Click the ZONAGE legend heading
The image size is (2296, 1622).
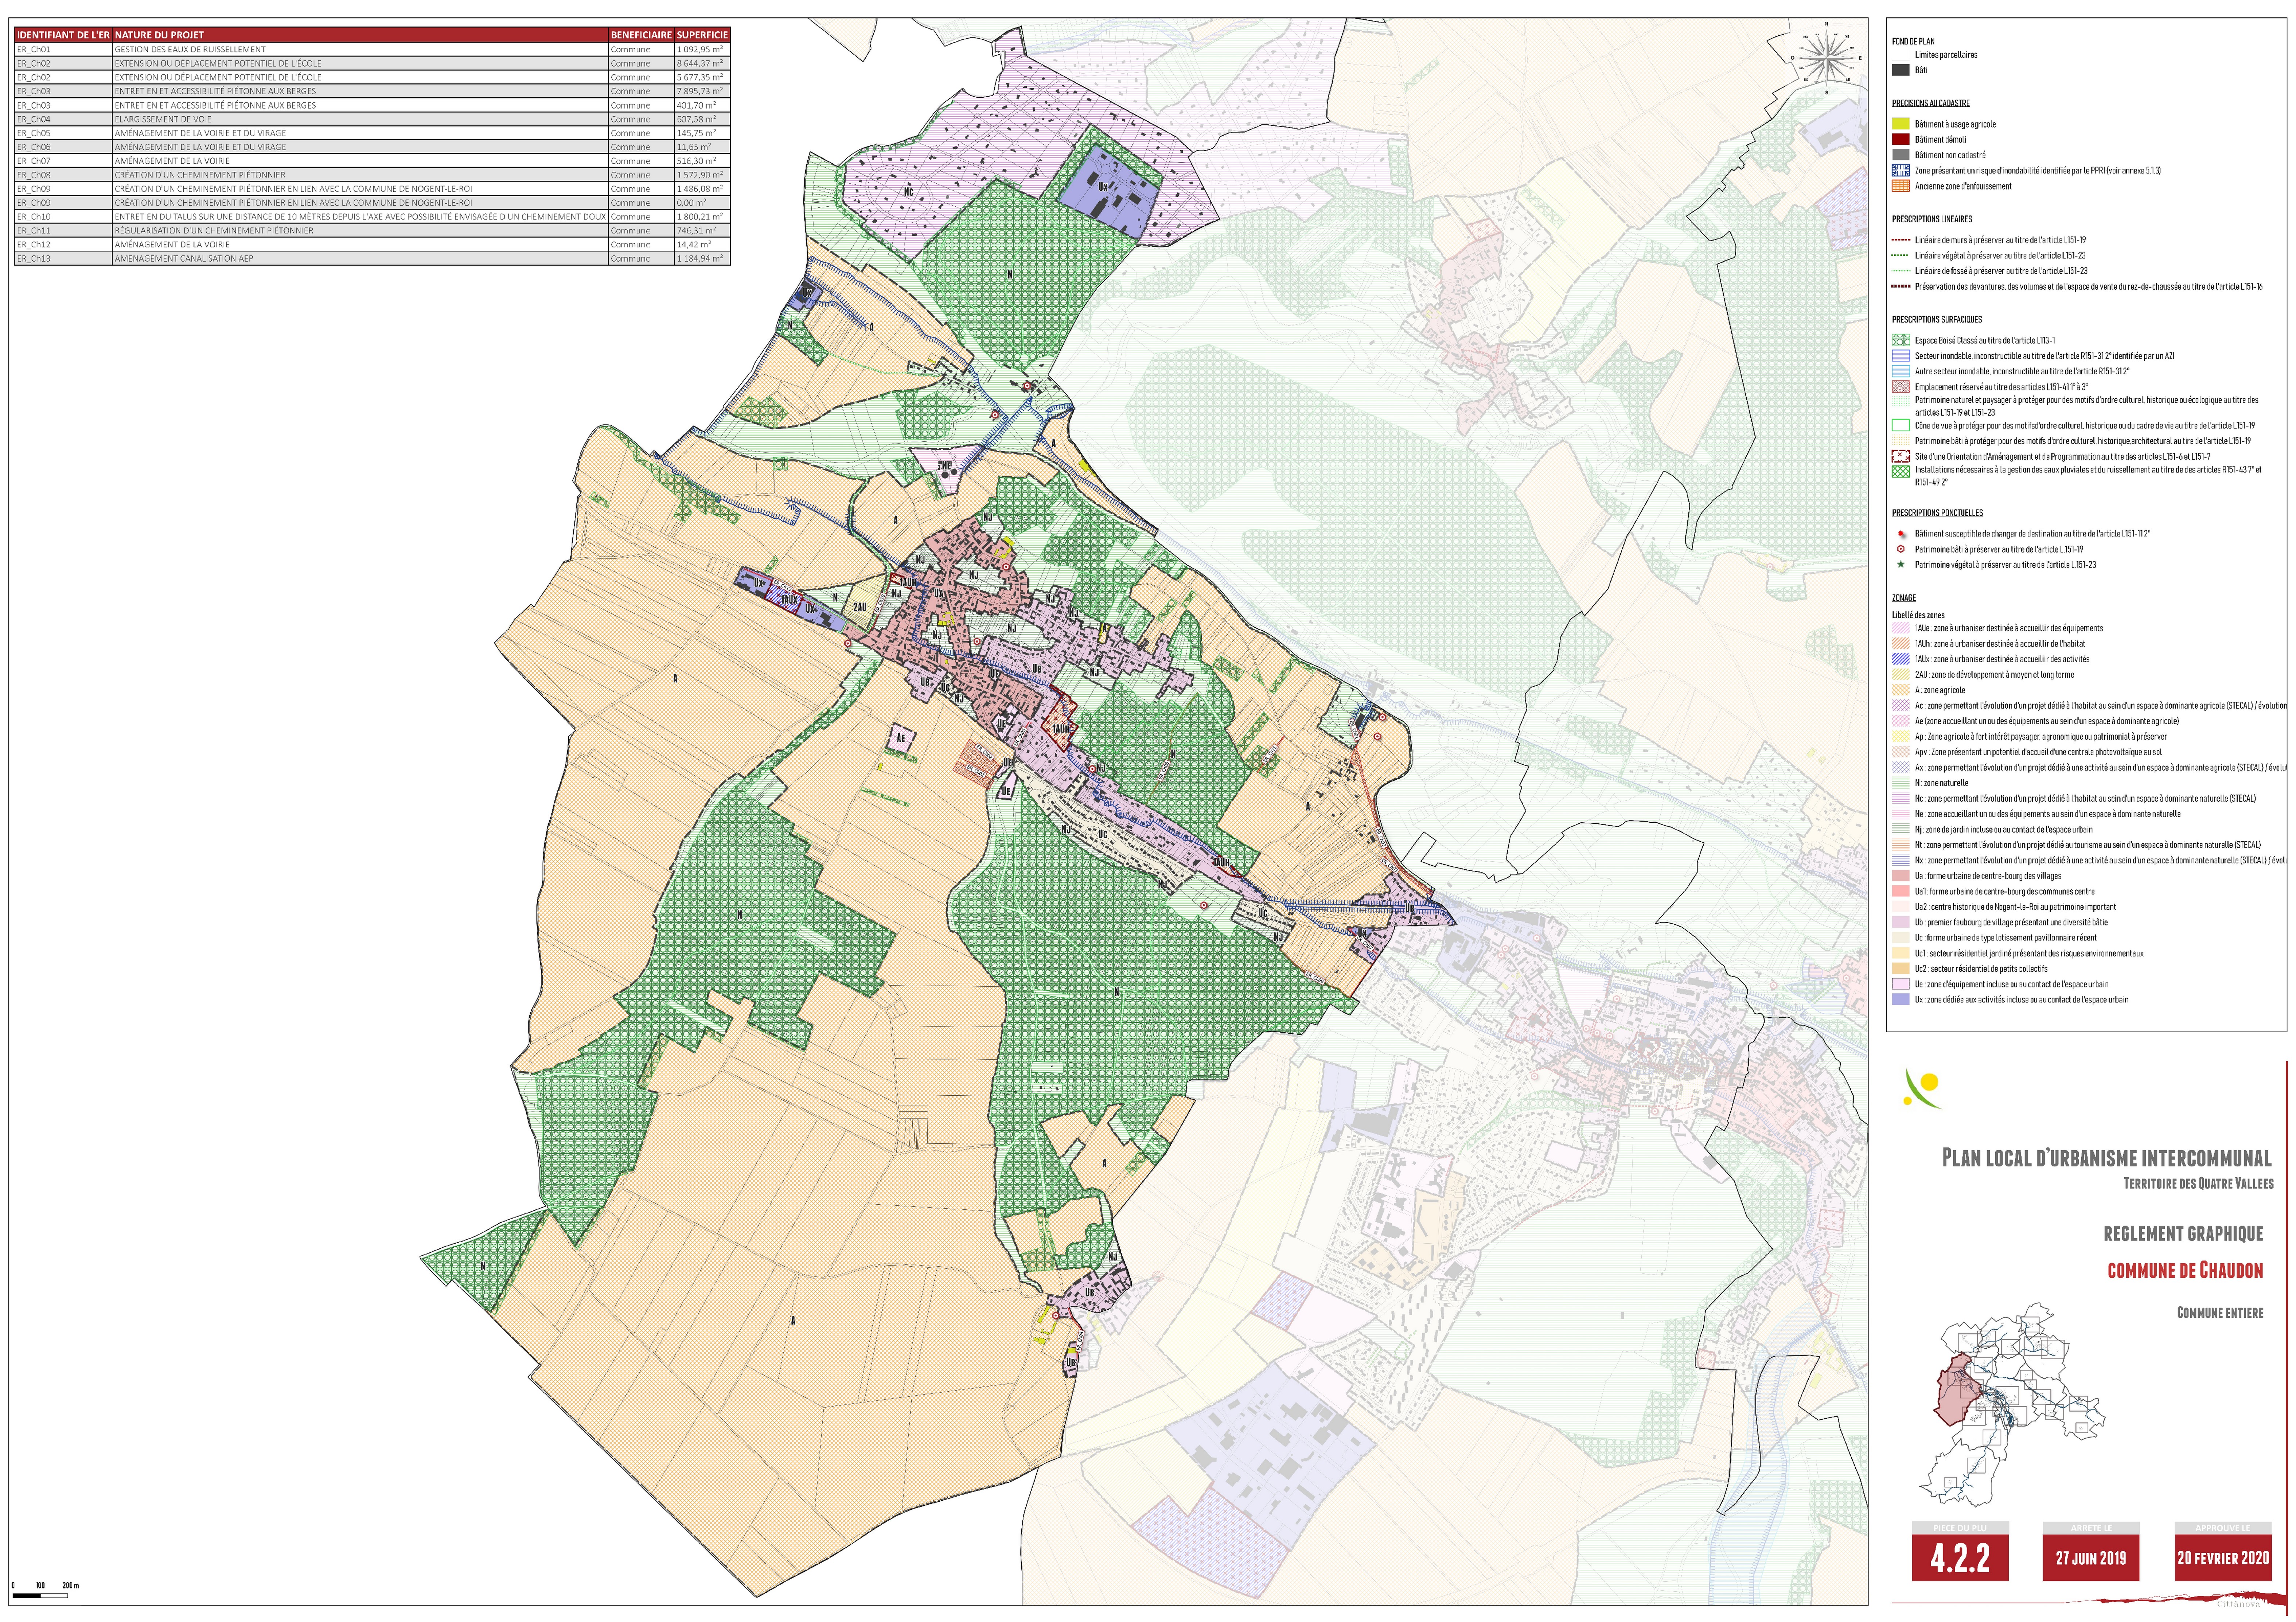tap(1904, 598)
